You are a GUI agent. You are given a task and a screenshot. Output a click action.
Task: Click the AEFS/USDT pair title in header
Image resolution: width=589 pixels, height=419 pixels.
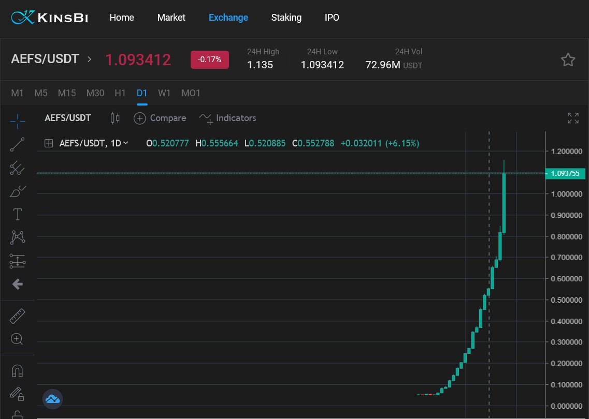45,59
